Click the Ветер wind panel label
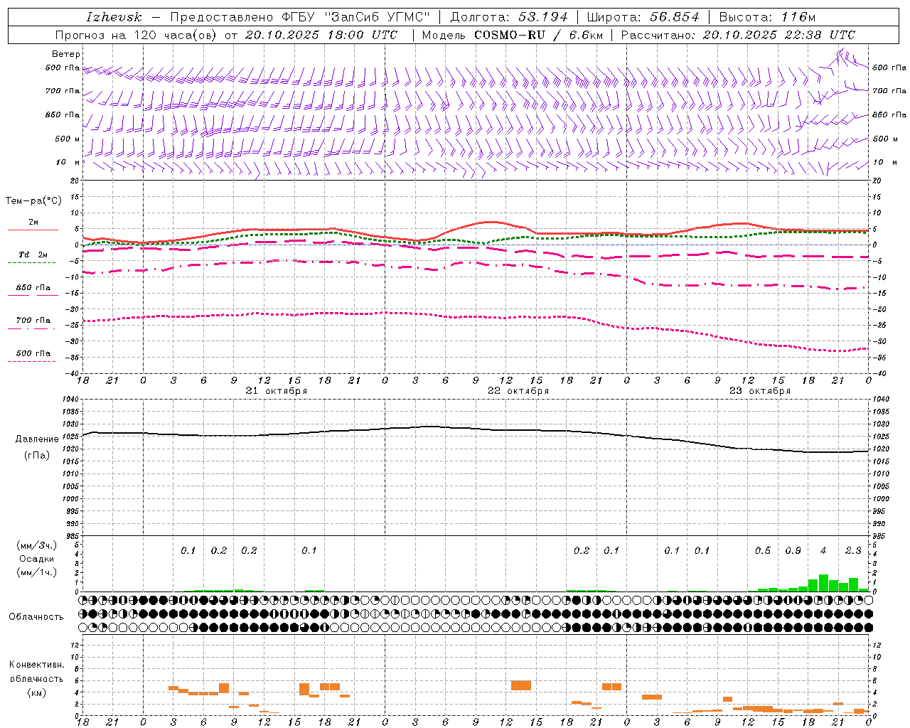This screenshot has height=728, width=910. pos(66,54)
